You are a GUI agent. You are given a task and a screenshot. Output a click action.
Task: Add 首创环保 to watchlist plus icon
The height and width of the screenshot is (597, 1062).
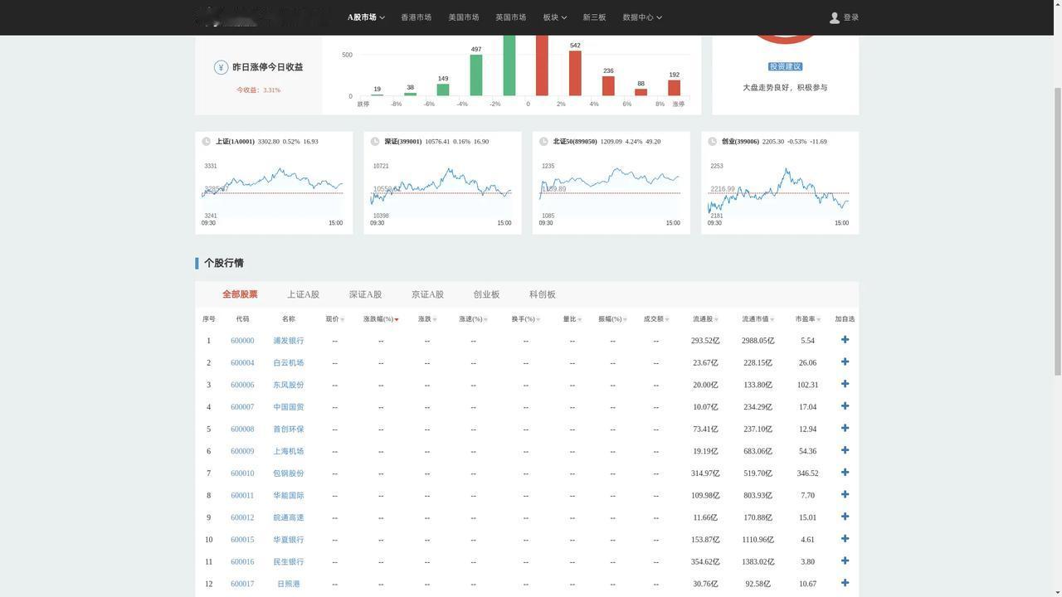(845, 429)
